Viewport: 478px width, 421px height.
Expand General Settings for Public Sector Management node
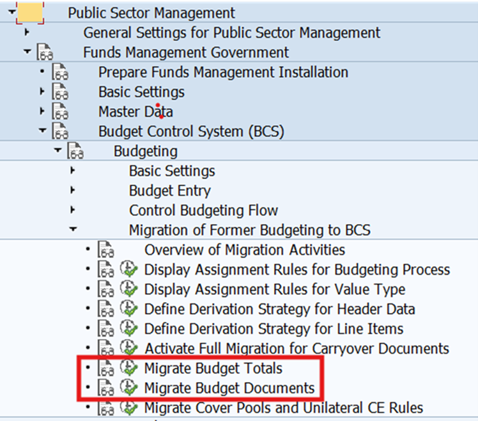(x=26, y=32)
